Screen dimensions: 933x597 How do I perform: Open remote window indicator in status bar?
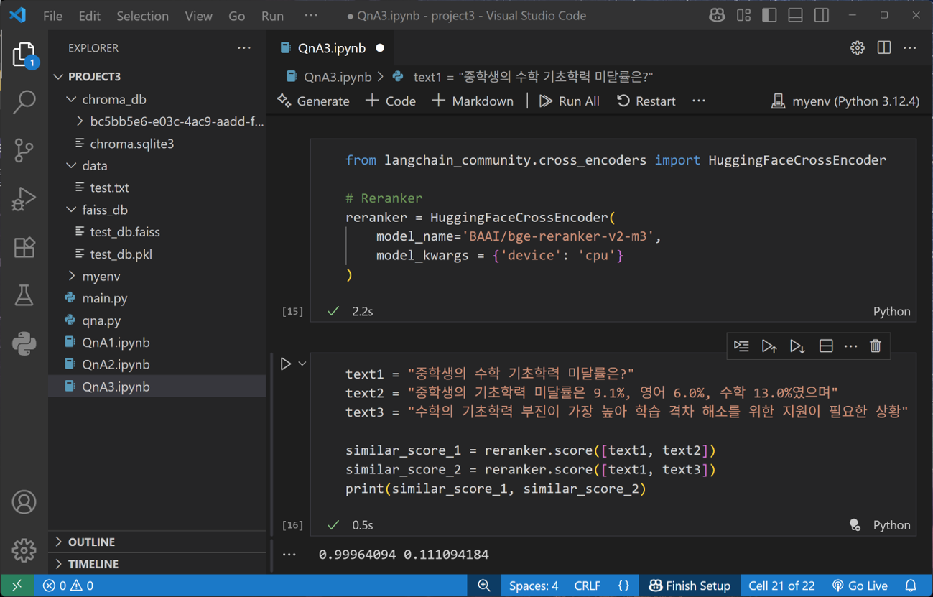point(17,586)
